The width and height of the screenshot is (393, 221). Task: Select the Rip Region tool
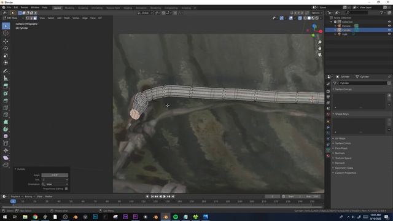click(6, 165)
